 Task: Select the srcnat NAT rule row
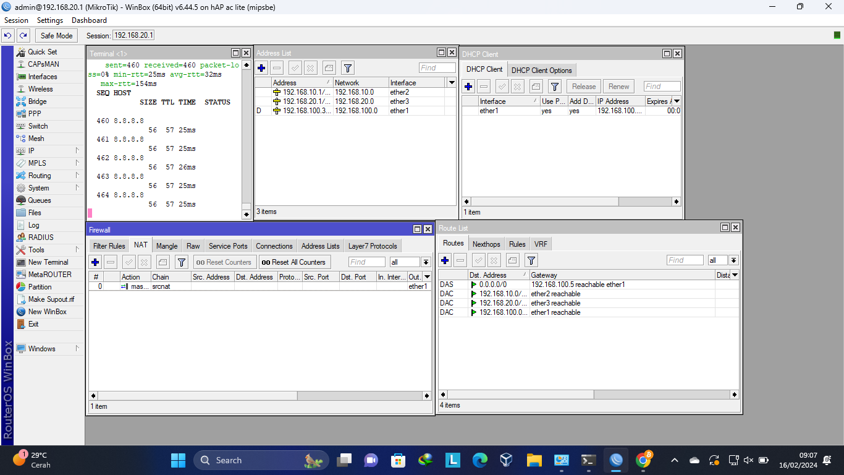[x=260, y=286]
